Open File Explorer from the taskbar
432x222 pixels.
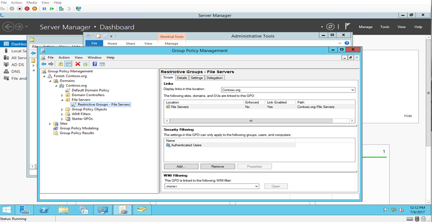[63, 210]
